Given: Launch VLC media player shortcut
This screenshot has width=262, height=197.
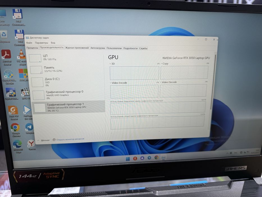Looking at the screenshot, I should [22, 57].
